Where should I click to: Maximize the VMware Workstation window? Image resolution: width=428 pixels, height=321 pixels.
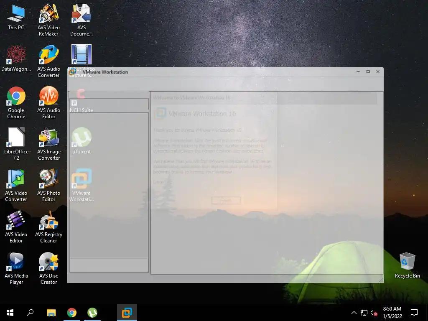pos(368,71)
